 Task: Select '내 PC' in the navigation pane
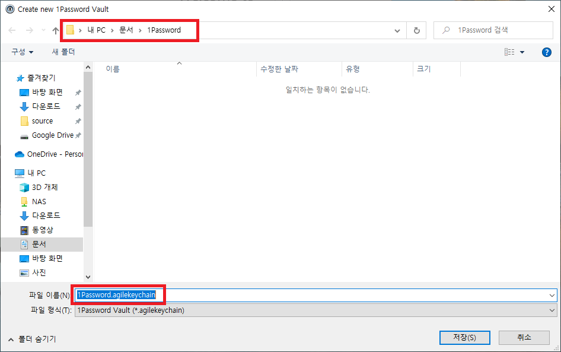click(x=37, y=173)
